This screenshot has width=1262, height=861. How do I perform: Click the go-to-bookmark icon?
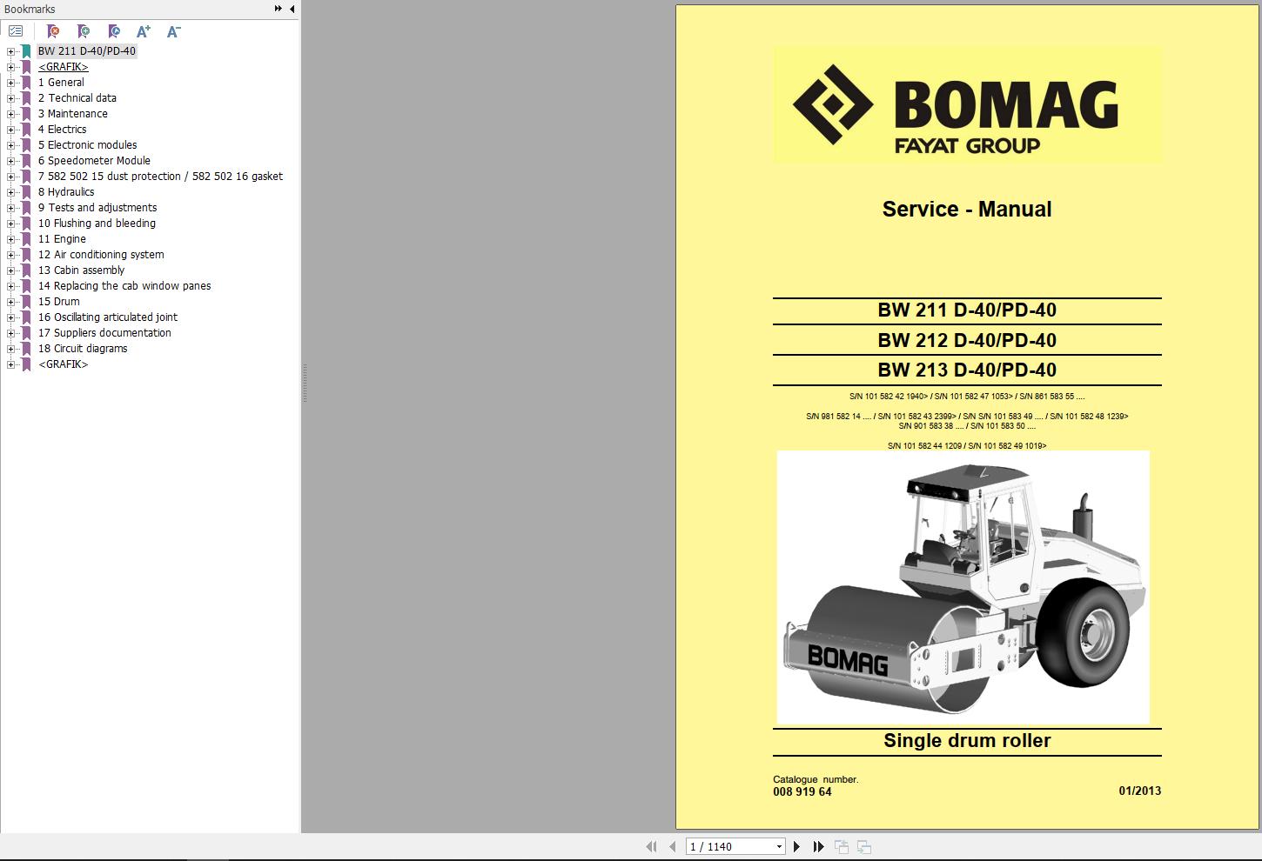(113, 30)
